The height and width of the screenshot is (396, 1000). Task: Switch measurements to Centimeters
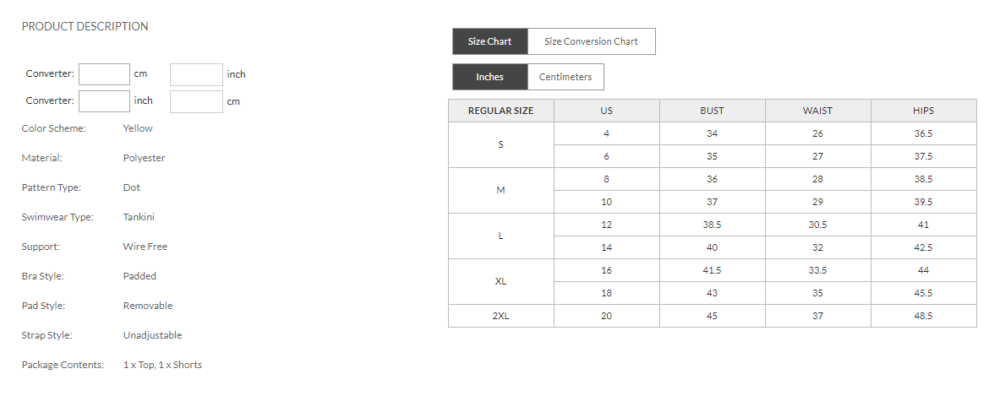coord(566,77)
